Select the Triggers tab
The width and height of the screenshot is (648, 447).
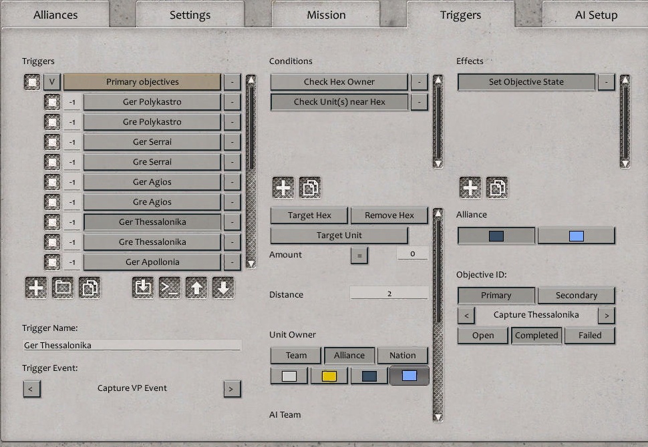(461, 15)
